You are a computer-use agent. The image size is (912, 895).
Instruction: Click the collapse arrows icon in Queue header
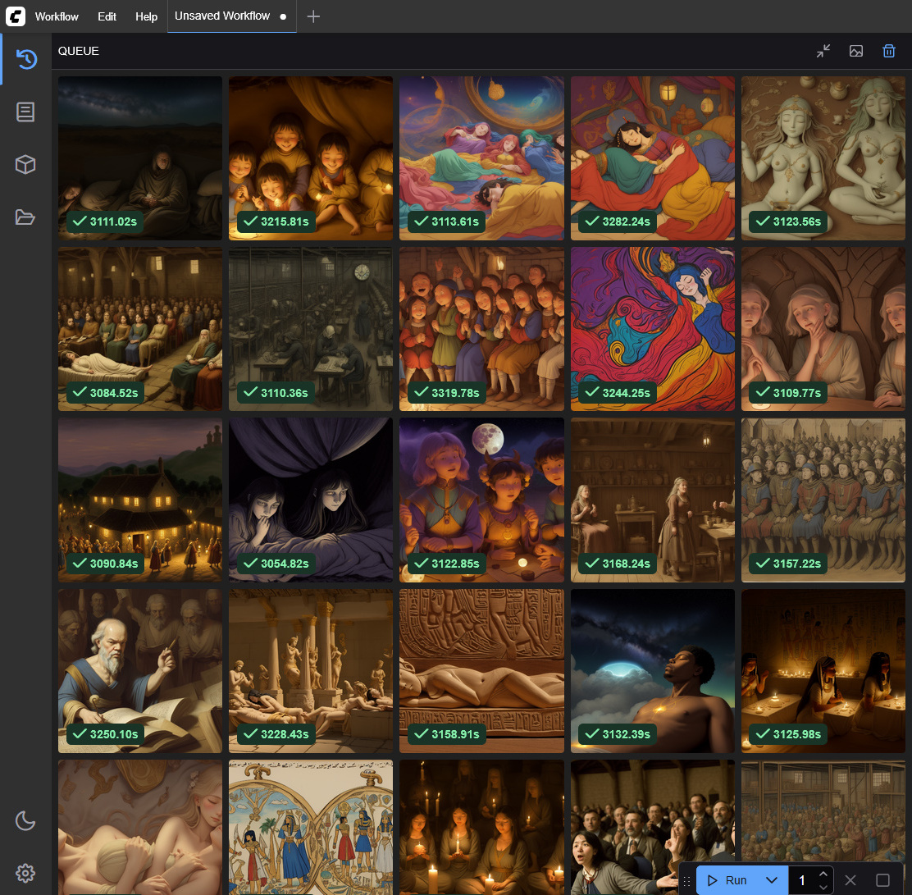[823, 51]
